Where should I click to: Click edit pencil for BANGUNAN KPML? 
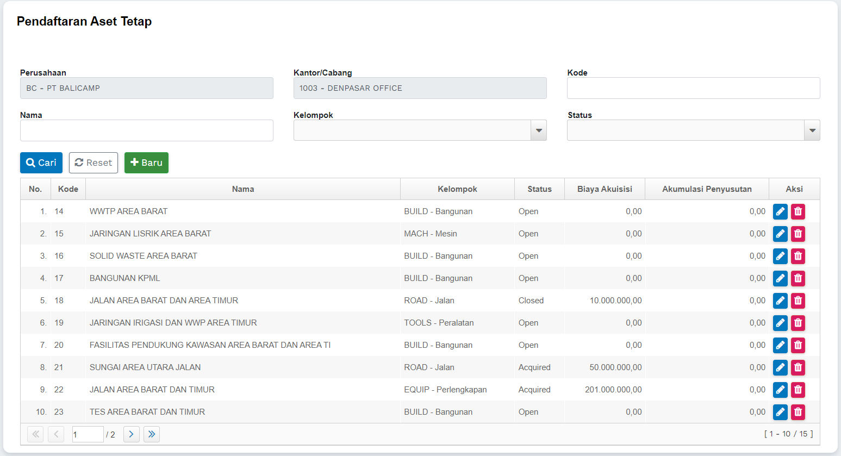[x=780, y=278]
